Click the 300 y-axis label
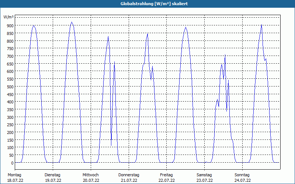Image resolution: width=295 pixels, height=184 pixels. pyautogui.click(x=10, y=117)
